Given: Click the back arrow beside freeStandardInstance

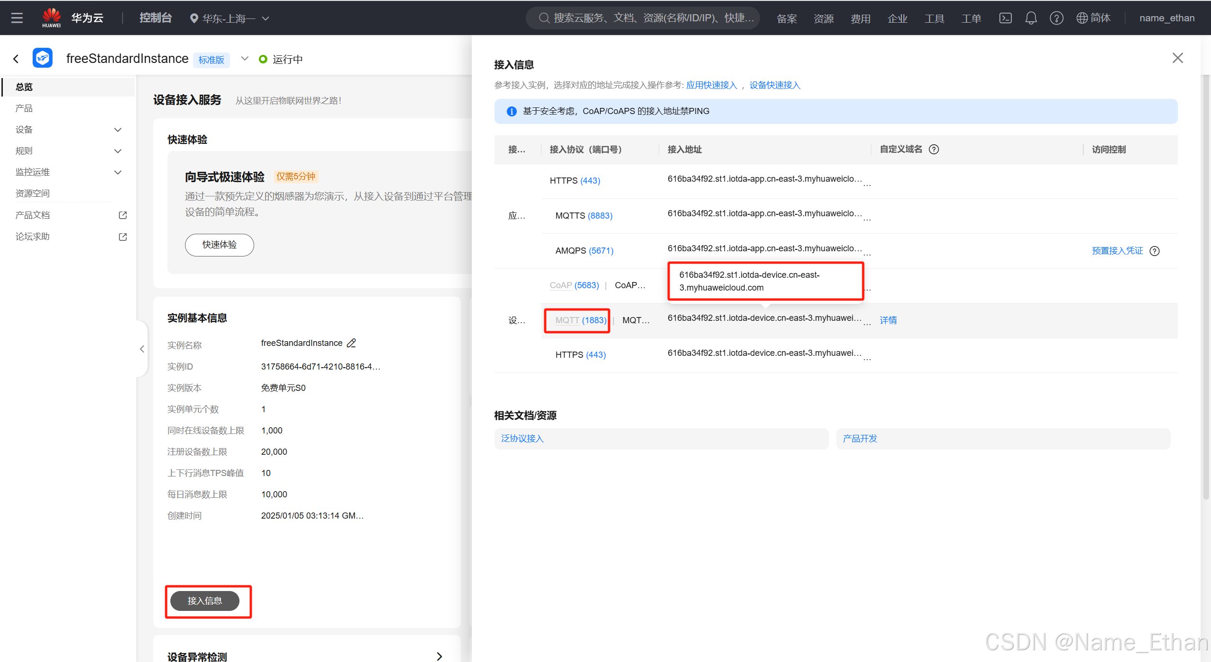Looking at the screenshot, I should tap(16, 59).
